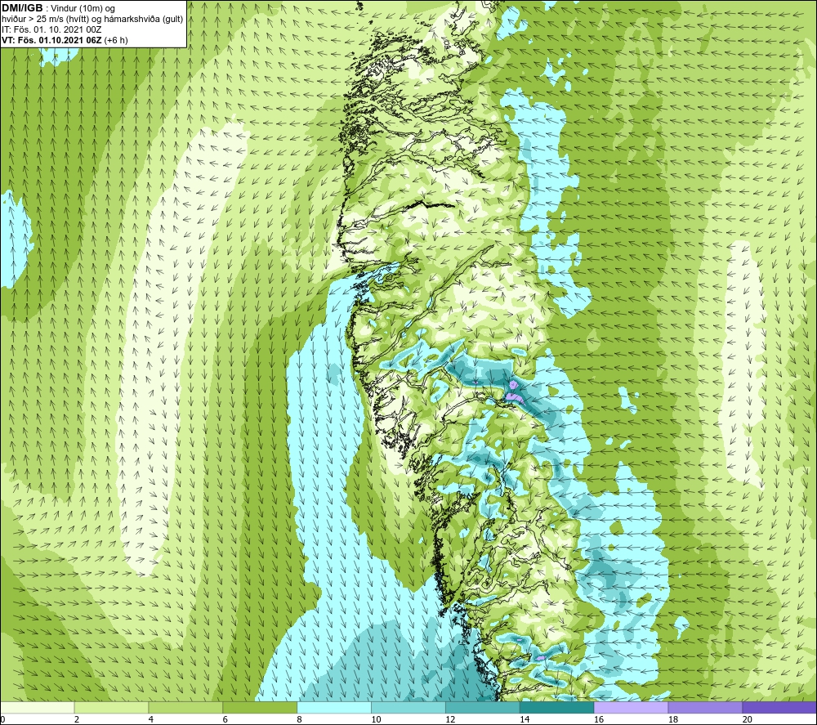Click the 16–18 m/s light purple swatch

[631, 707]
